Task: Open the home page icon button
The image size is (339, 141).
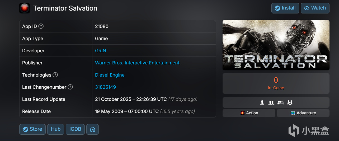Action: click(x=92, y=129)
